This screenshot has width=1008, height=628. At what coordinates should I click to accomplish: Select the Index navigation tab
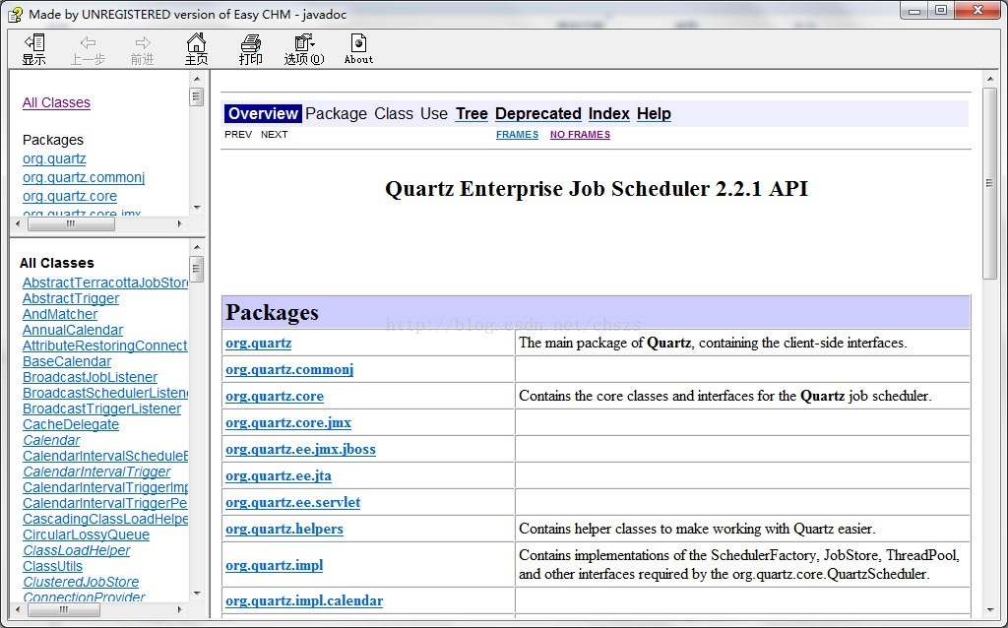click(x=608, y=114)
